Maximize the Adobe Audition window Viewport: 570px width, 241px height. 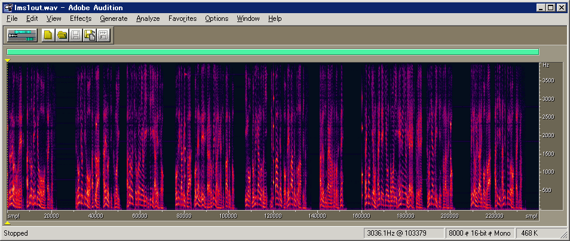[550, 7]
